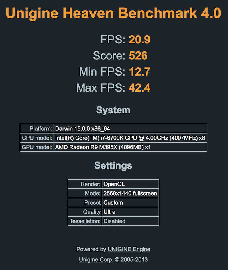Click the Min FPS value 12.7
Viewport: 228px width, 270px height.
(x=140, y=71)
